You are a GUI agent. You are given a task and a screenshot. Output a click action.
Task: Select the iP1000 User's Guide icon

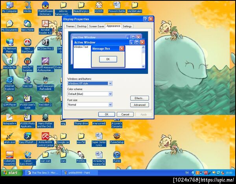28,102
